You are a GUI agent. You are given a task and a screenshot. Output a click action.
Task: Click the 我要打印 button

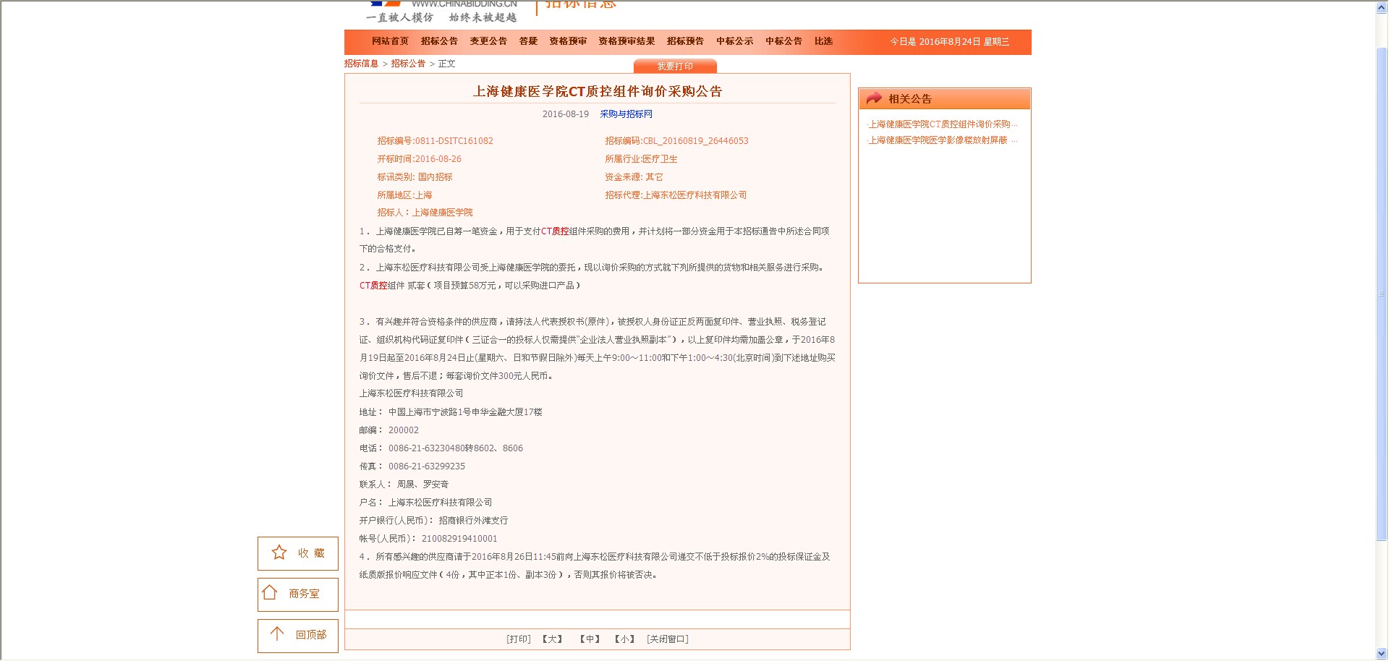(675, 67)
